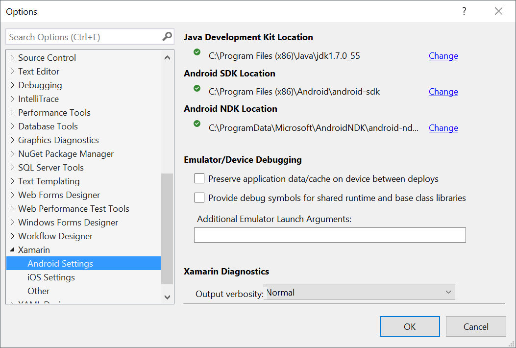Image resolution: width=516 pixels, height=348 pixels.
Task: Select Other under Xamarin
Action: pyautogui.click(x=39, y=291)
